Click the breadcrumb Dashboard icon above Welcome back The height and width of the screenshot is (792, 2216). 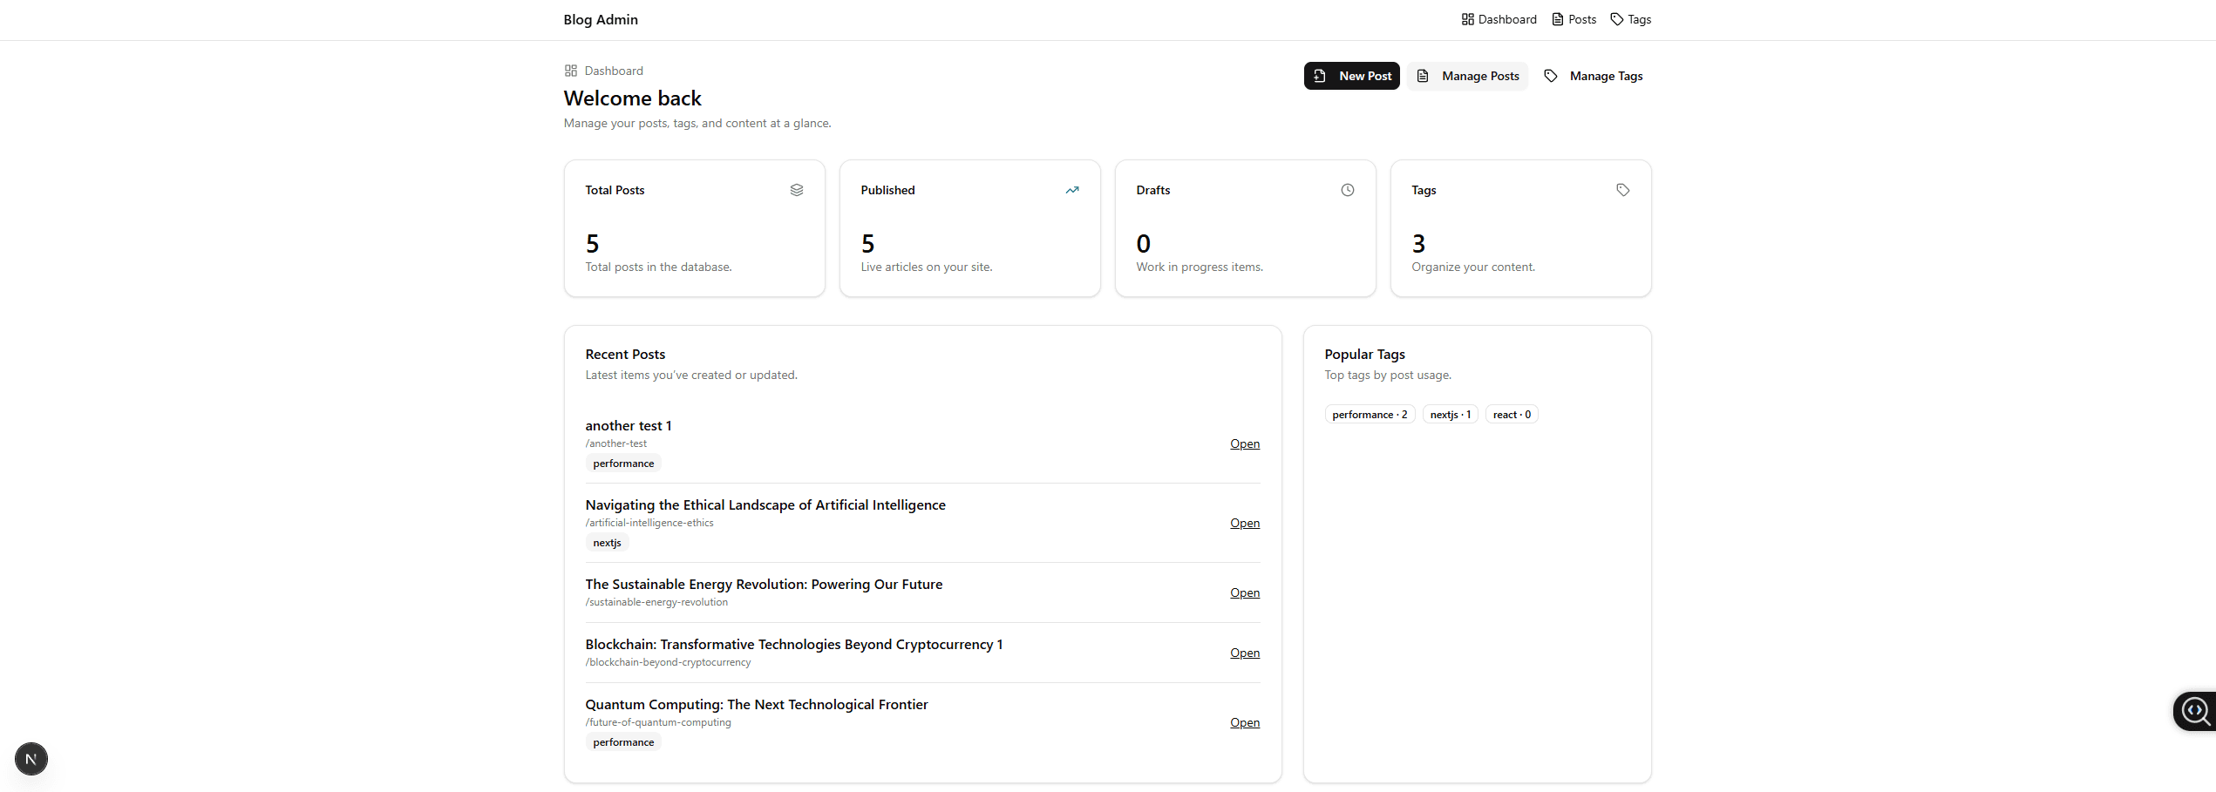571,70
